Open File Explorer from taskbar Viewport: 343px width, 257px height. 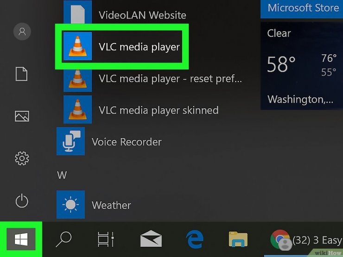point(238,239)
